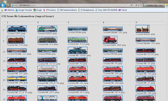Click the red Akku Köf shunter image
Viewport: 168px width, 101px height.
(110, 40)
